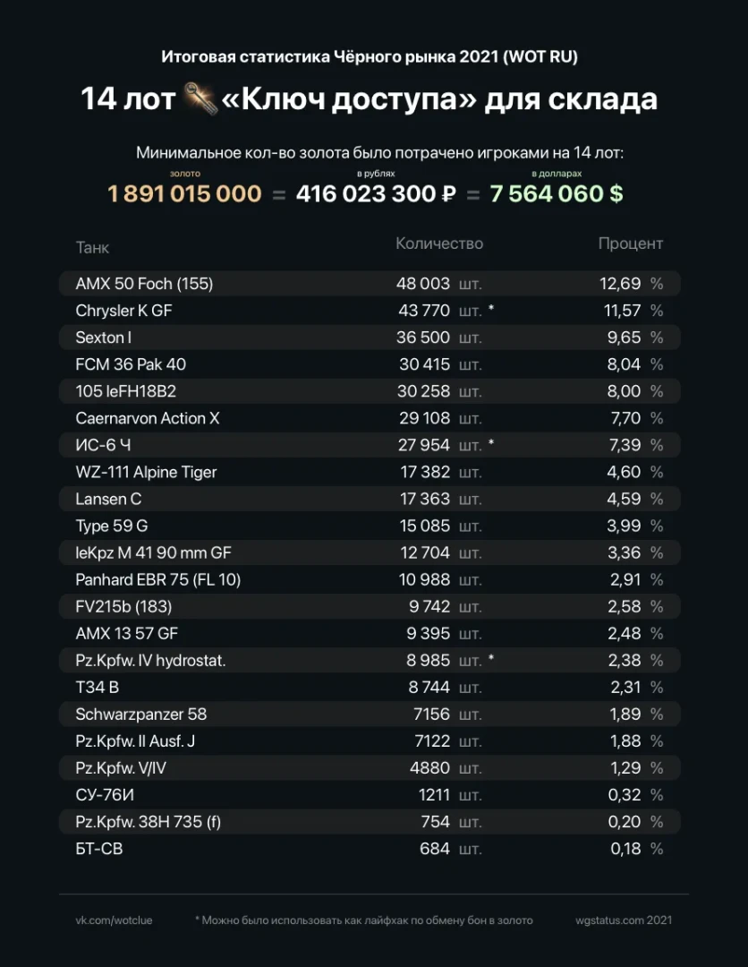Click the Type 59 G tank name
The width and height of the screenshot is (748, 967).
(x=112, y=526)
